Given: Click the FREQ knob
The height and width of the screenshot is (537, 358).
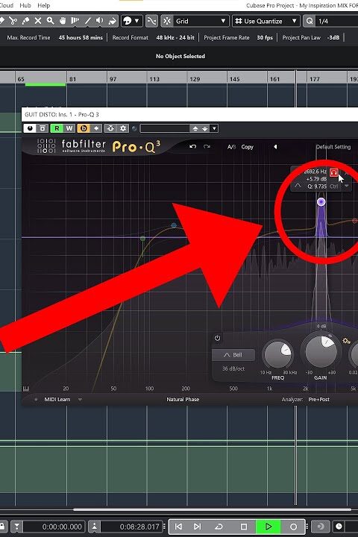Looking at the screenshot, I should 277,354.
